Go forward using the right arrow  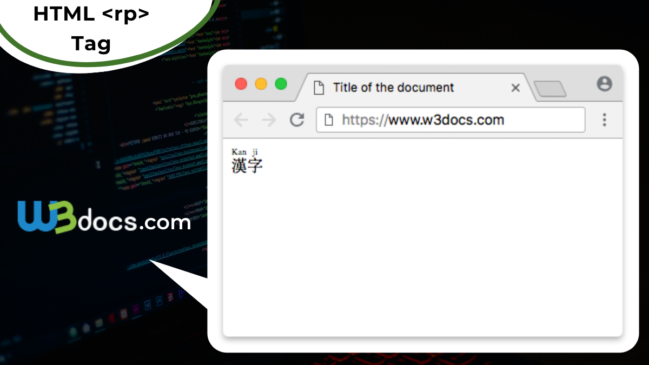pyautogui.click(x=269, y=120)
